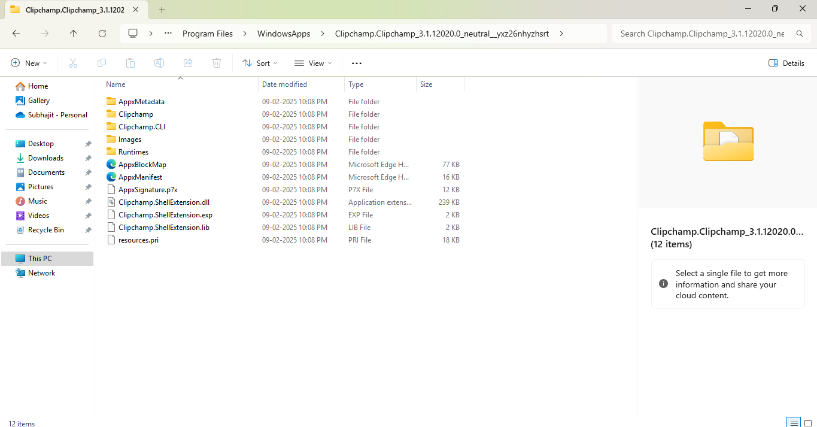Select WindowsApps in address bar
Viewport: 817px width, 427px height.
point(284,34)
